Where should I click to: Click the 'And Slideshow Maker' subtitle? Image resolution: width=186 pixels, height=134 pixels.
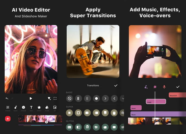coord(31,16)
